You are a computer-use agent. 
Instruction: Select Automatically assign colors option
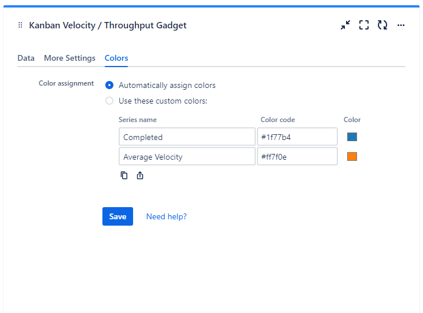click(109, 85)
